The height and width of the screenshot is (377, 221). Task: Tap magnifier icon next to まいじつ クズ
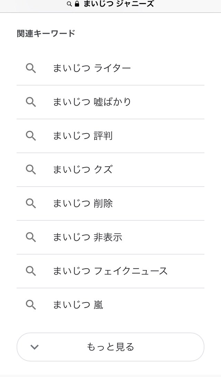tap(31, 170)
